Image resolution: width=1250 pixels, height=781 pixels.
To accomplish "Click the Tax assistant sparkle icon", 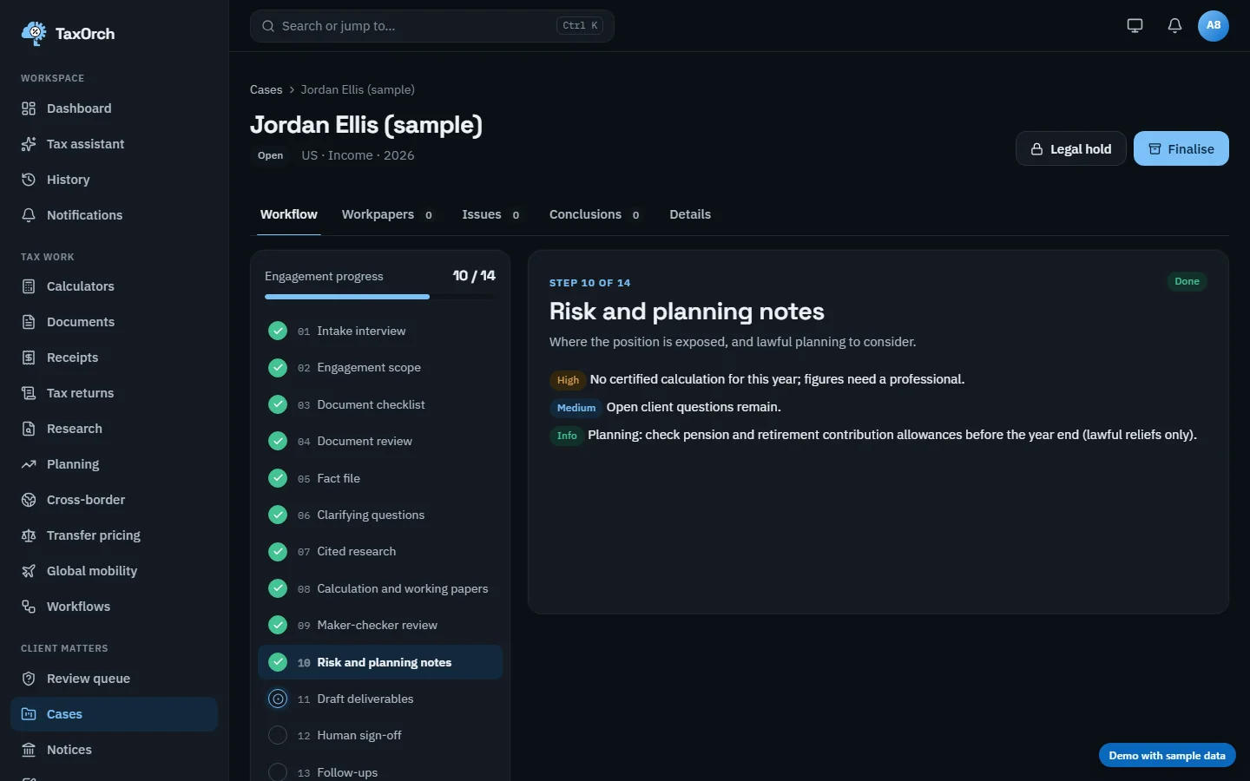I will [29, 144].
